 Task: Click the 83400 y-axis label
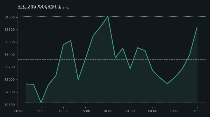tap(10, 55)
